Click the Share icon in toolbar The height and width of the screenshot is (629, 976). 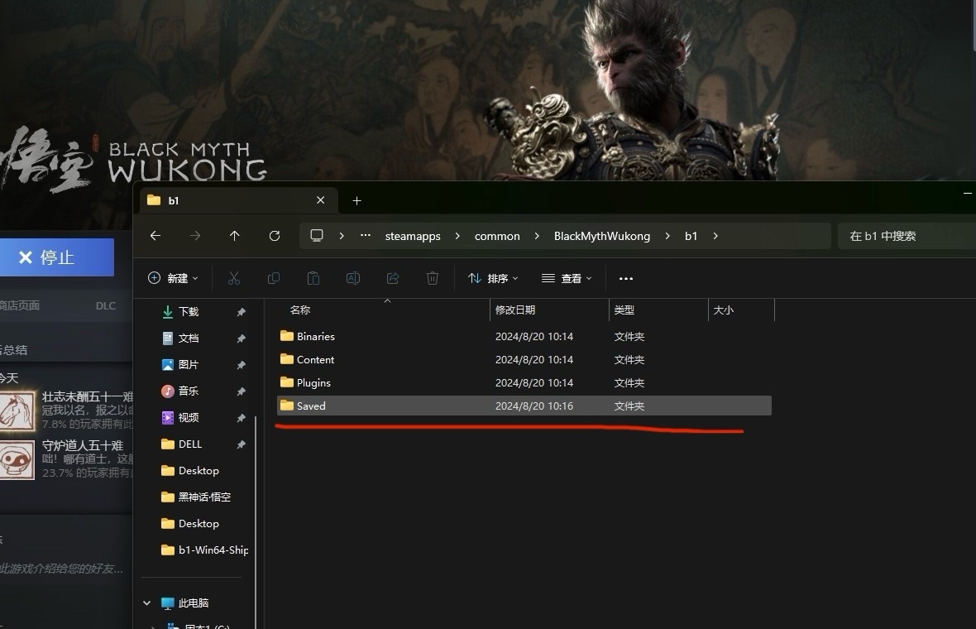coord(393,278)
